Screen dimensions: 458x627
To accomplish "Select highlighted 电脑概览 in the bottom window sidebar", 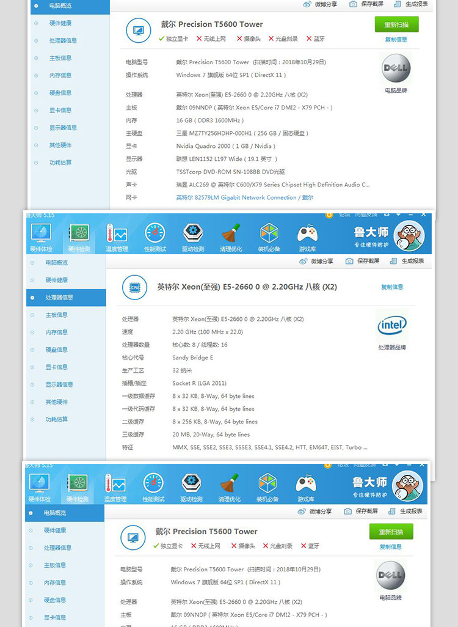I will [64, 513].
